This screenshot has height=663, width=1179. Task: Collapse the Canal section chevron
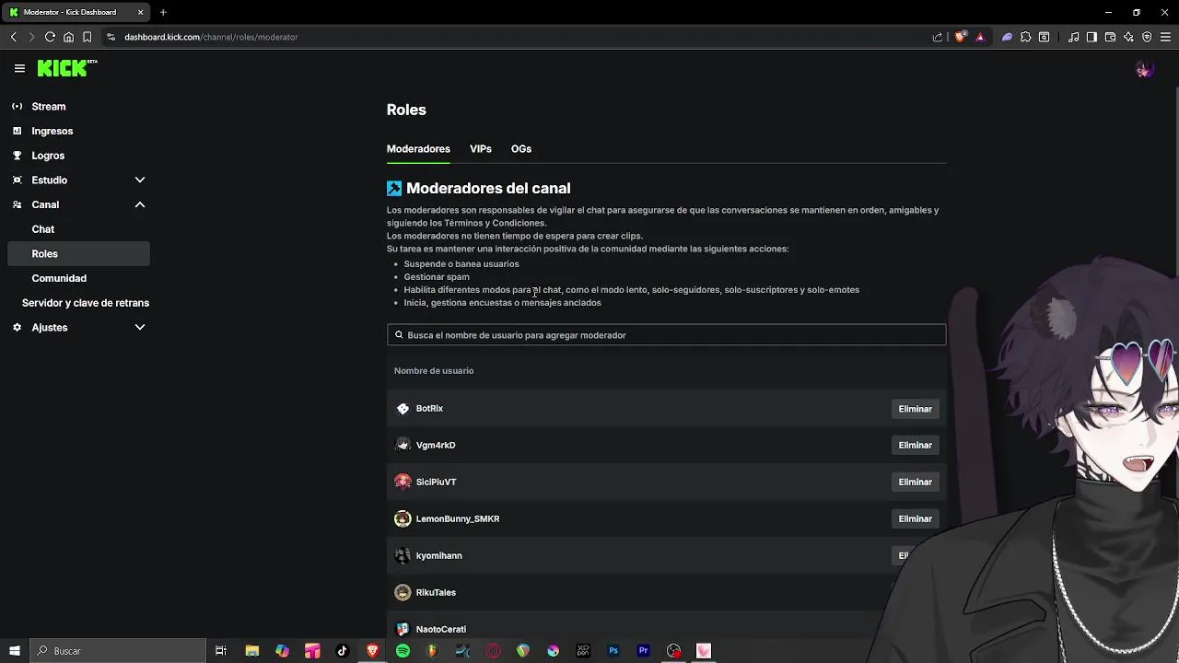point(140,204)
